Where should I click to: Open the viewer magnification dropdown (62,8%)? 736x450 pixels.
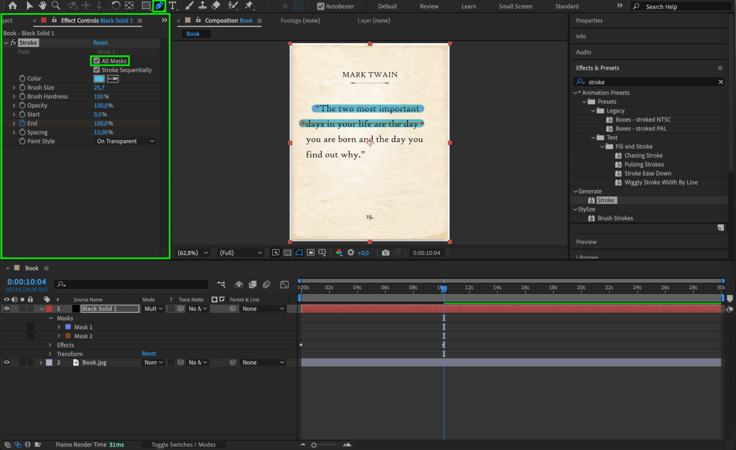coord(193,253)
